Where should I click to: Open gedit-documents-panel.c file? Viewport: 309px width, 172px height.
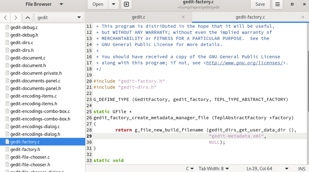point(35,81)
